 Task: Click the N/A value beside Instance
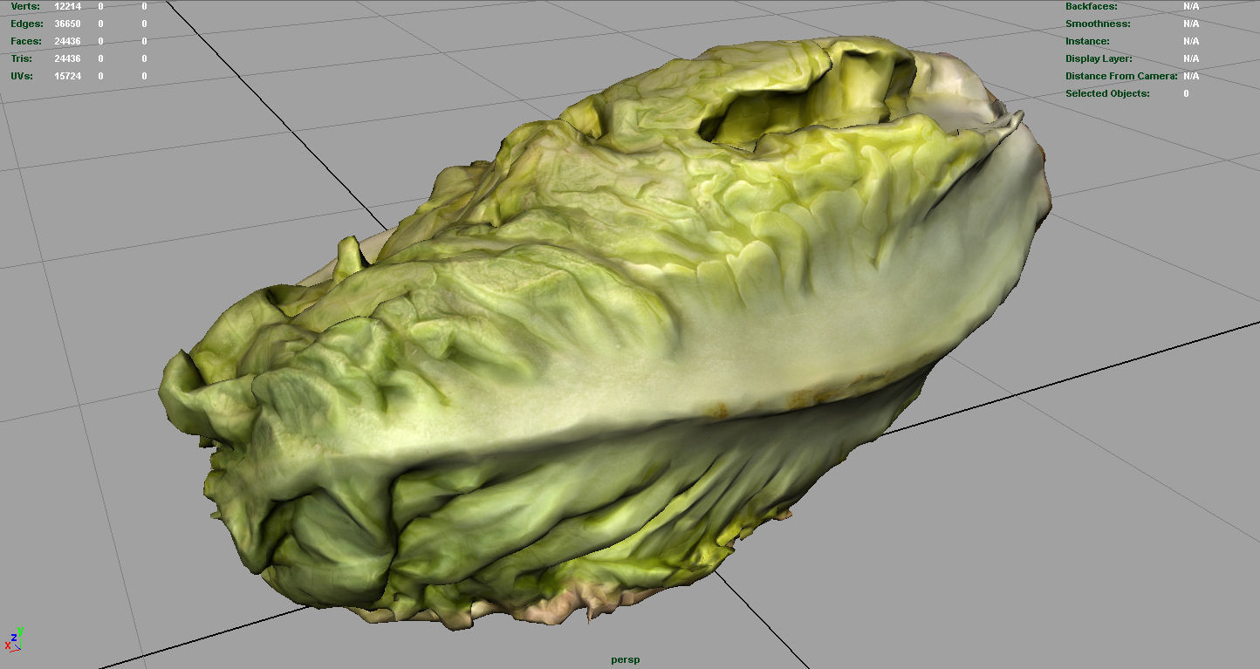click(1191, 41)
